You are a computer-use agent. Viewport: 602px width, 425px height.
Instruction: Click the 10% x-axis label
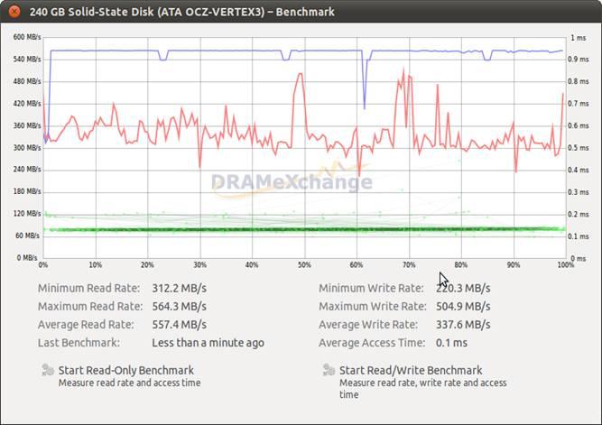coord(95,265)
